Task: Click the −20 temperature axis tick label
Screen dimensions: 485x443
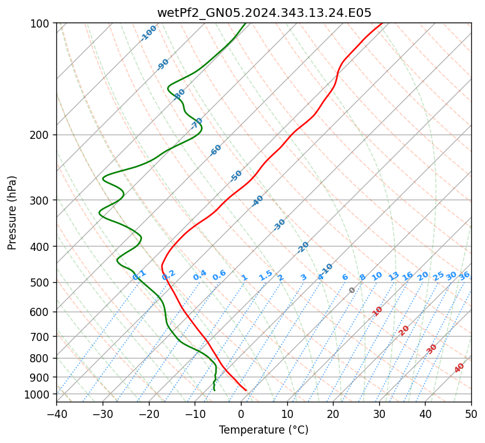Action: (149, 414)
